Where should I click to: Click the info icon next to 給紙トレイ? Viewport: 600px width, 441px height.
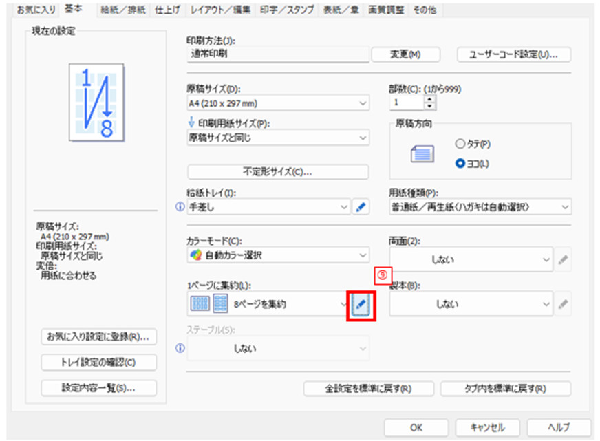coord(180,206)
